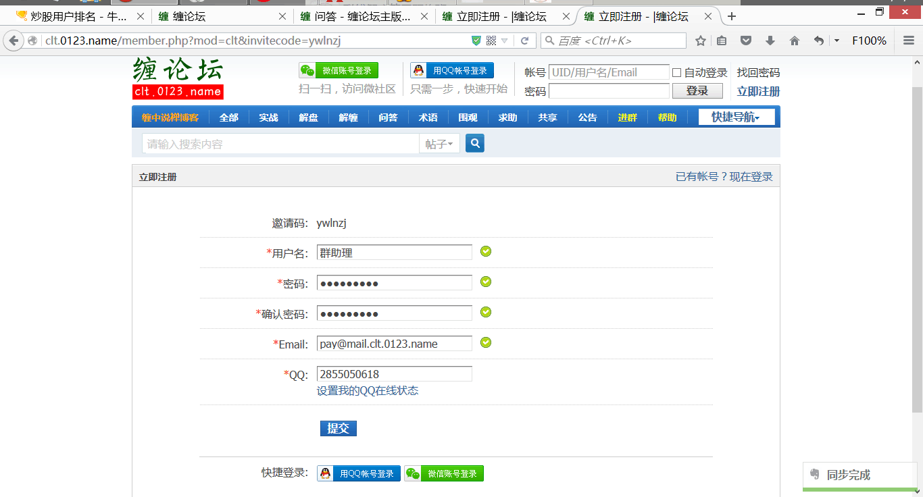Click into the Email input field
This screenshot has width=923, height=497.
[x=395, y=344]
